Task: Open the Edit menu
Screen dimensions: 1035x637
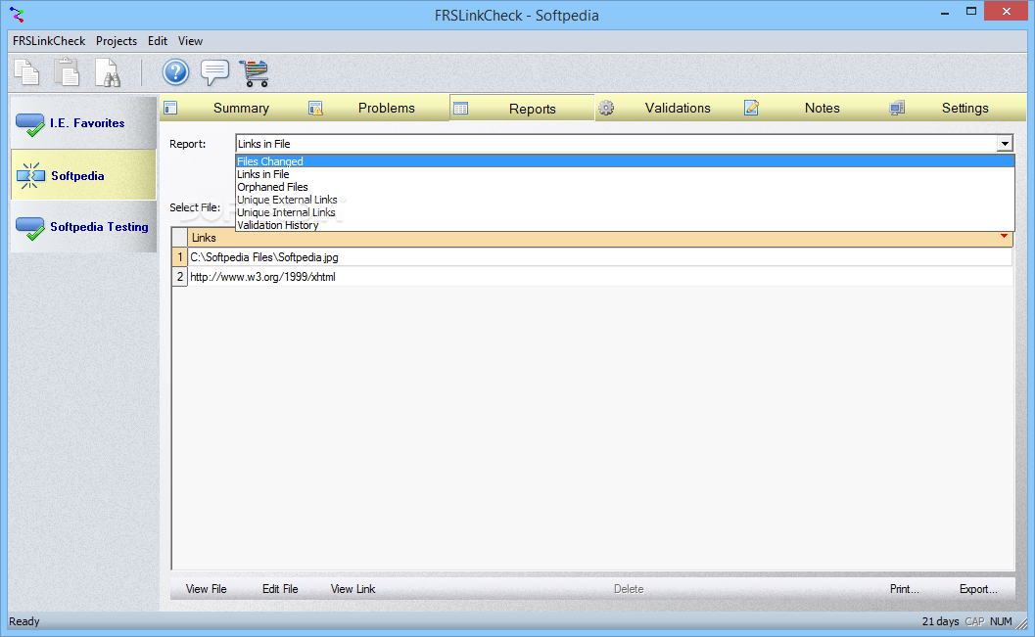Action: coord(157,41)
